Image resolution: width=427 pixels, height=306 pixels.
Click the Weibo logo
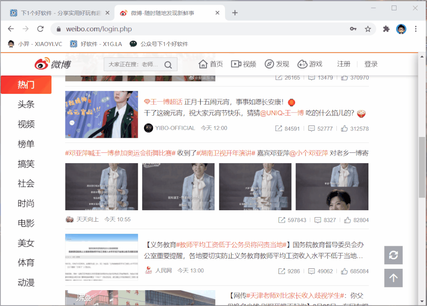[53, 64]
